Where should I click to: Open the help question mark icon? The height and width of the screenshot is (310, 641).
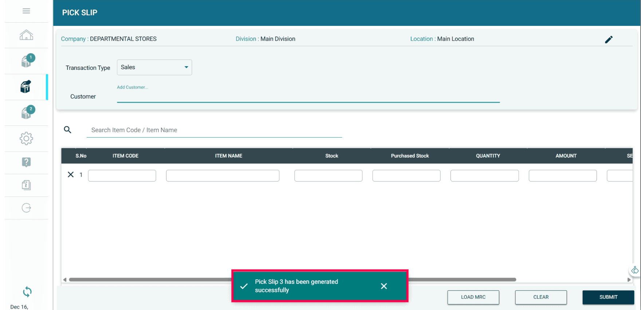point(26,162)
